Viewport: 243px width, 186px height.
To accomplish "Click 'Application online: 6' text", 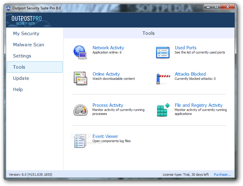I will pyautogui.click(x=107, y=52).
